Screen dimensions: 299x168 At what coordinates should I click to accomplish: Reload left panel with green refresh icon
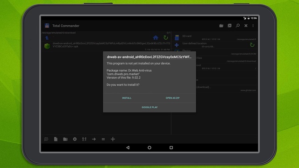pyautogui.click(x=166, y=37)
